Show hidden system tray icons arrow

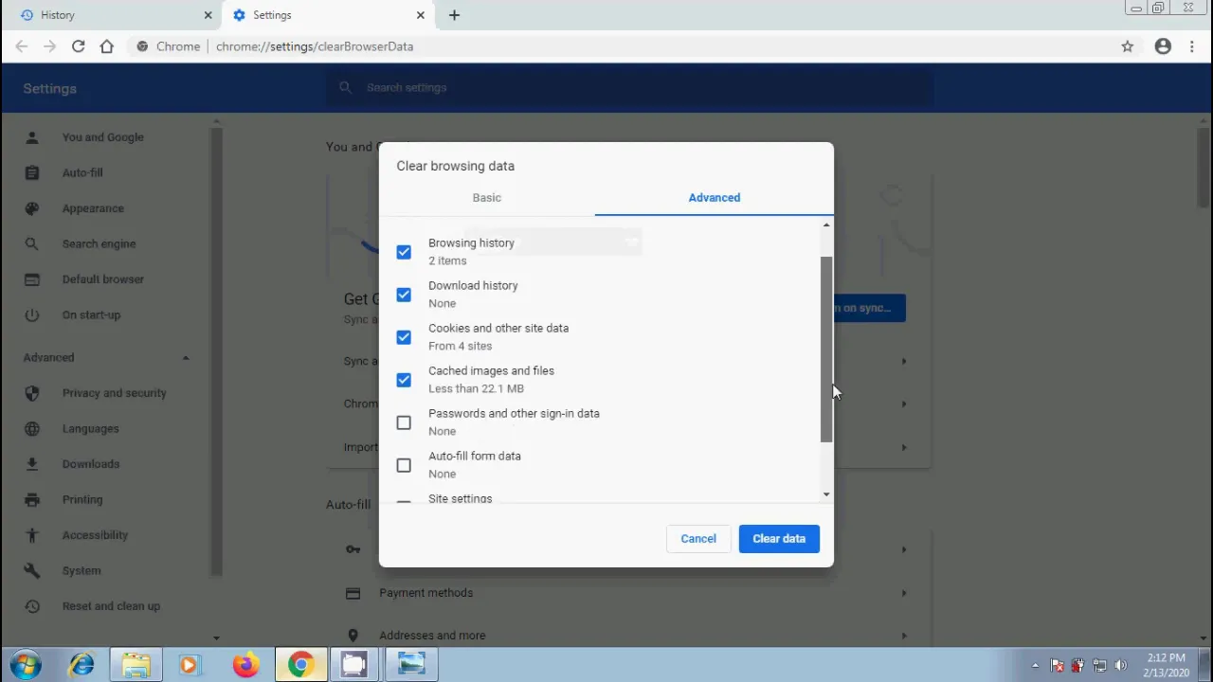[x=1035, y=665]
